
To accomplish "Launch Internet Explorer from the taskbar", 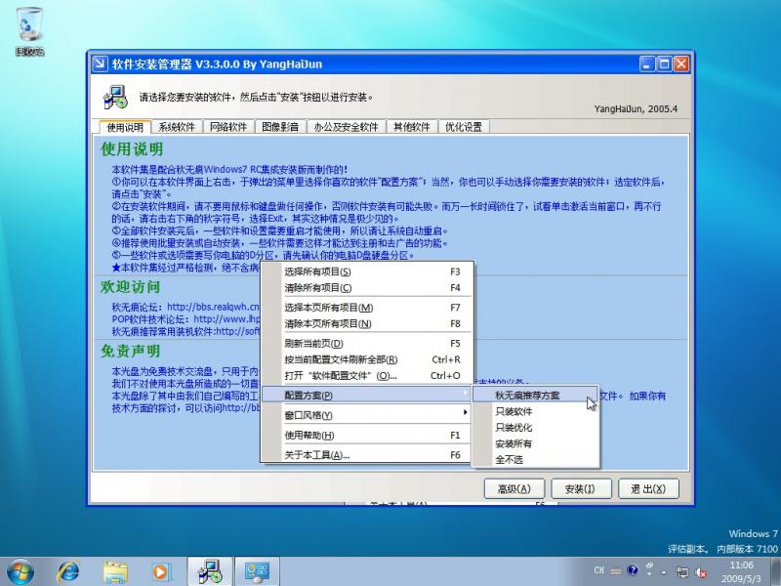I will tap(69, 569).
